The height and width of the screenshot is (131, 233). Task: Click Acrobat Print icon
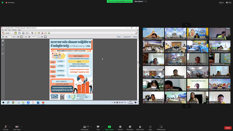[23, 33]
